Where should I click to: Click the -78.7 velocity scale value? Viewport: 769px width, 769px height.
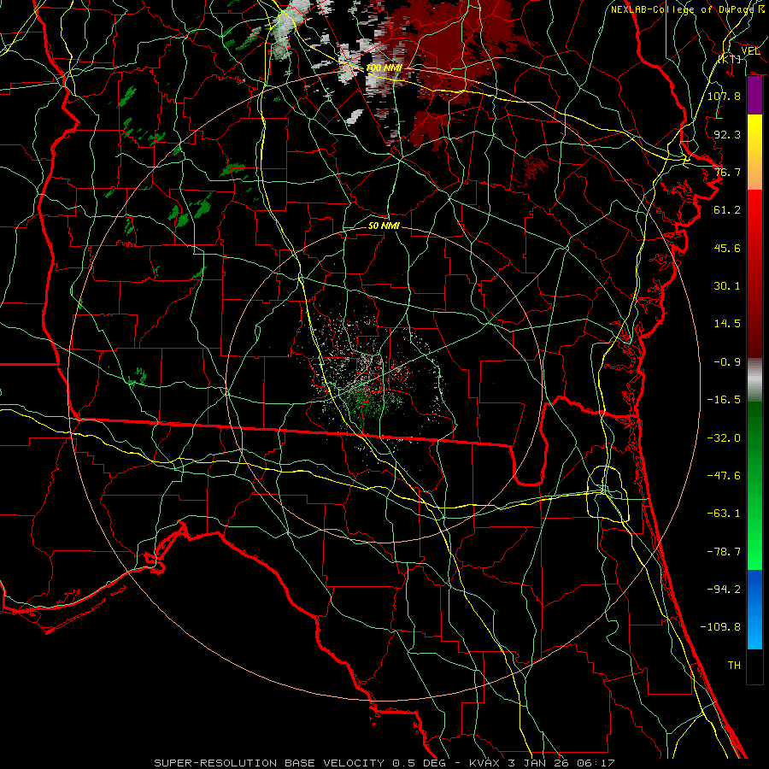(x=724, y=552)
